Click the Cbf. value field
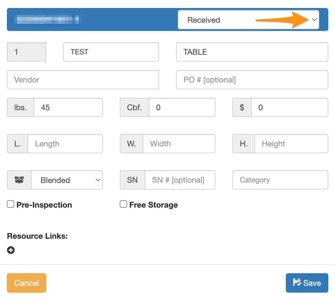Viewport: 335px width, 299px height. pyautogui.click(x=182, y=107)
